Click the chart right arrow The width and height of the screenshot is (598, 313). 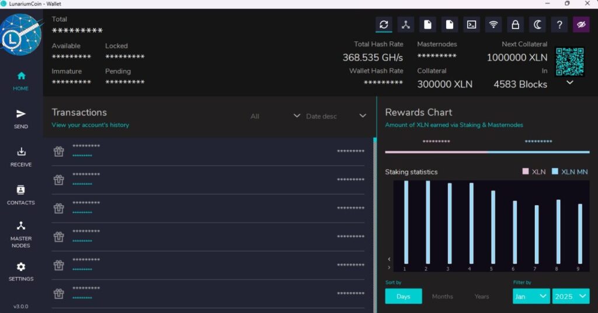389,268
